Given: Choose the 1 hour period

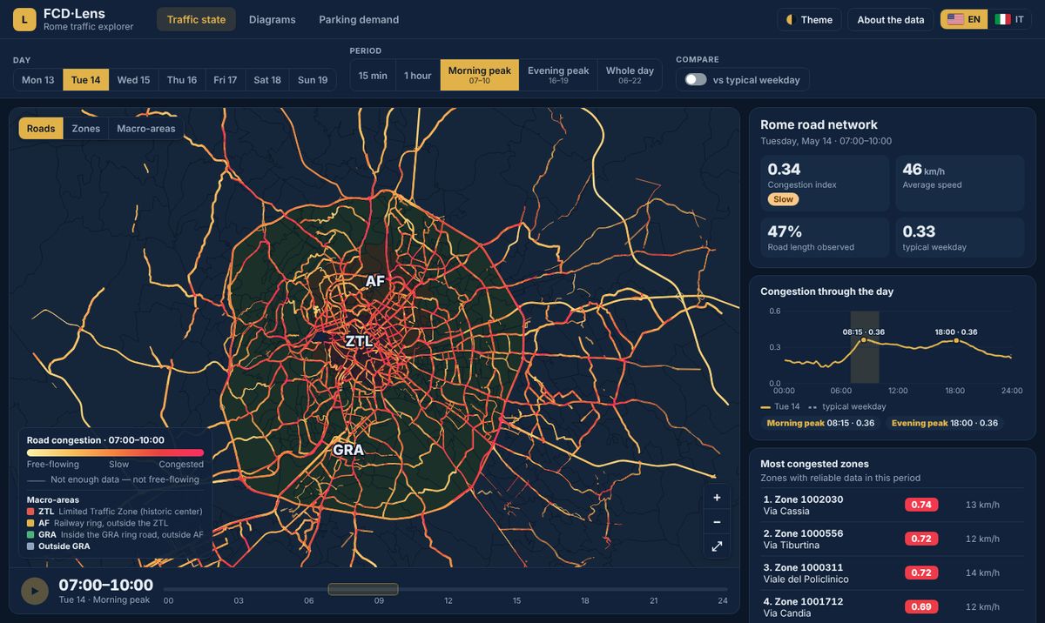Looking at the screenshot, I should [x=418, y=76].
